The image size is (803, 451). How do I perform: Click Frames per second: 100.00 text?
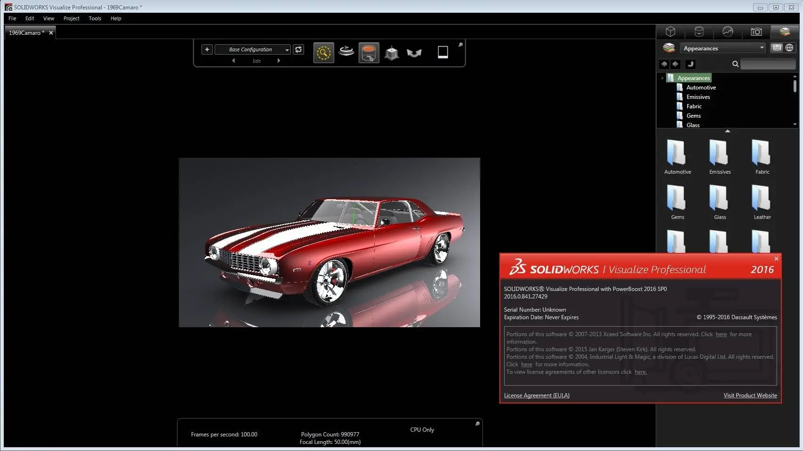[224, 435]
